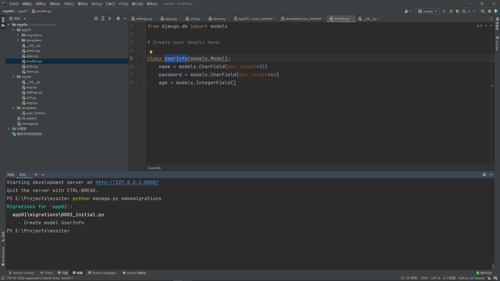500x281 pixels.
Task: Expand the external libraries node
Action: [9, 129]
